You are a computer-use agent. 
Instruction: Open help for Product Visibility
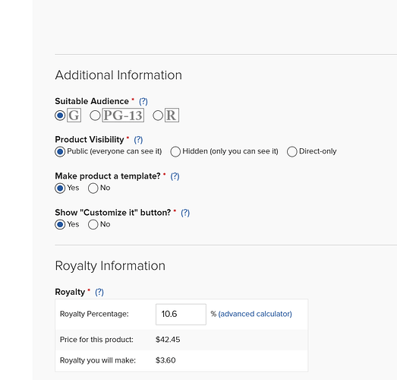[x=138, y=140]
